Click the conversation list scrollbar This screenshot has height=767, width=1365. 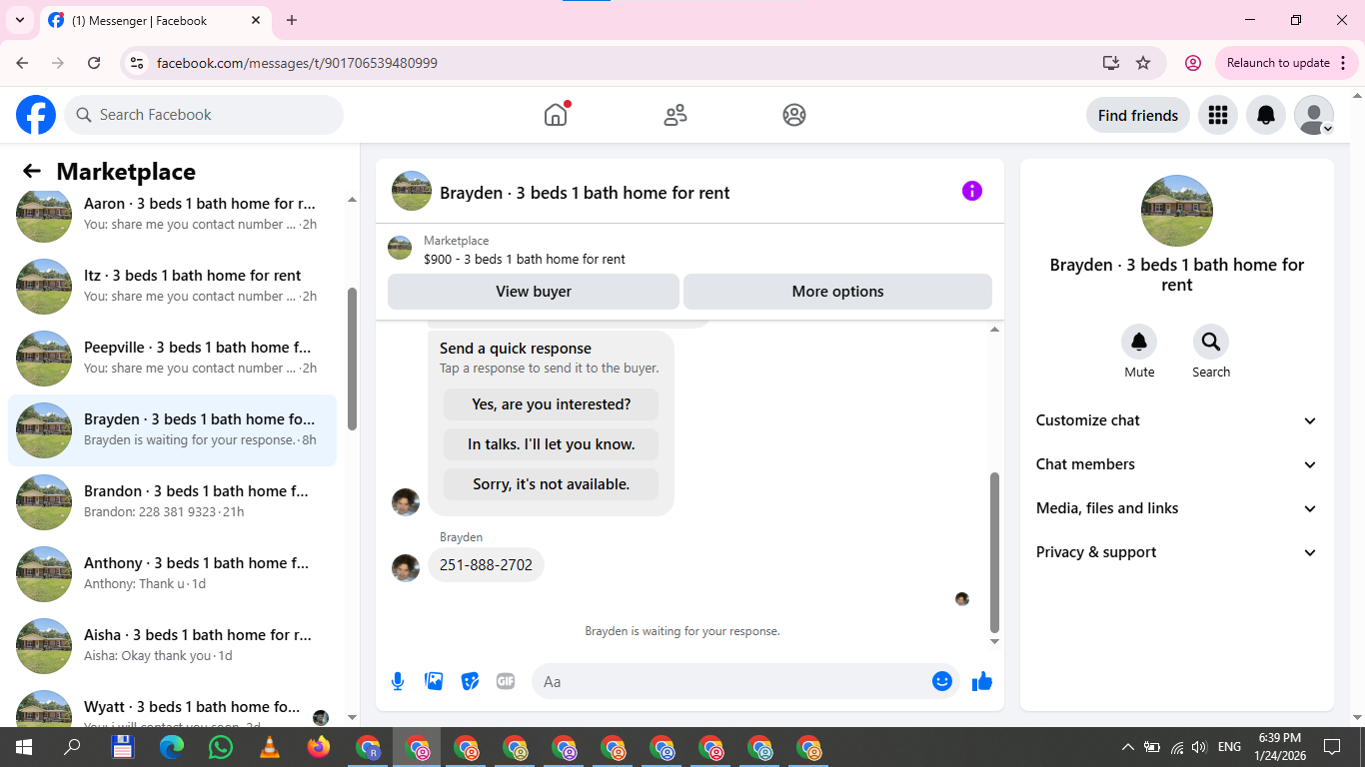(352, 359)
